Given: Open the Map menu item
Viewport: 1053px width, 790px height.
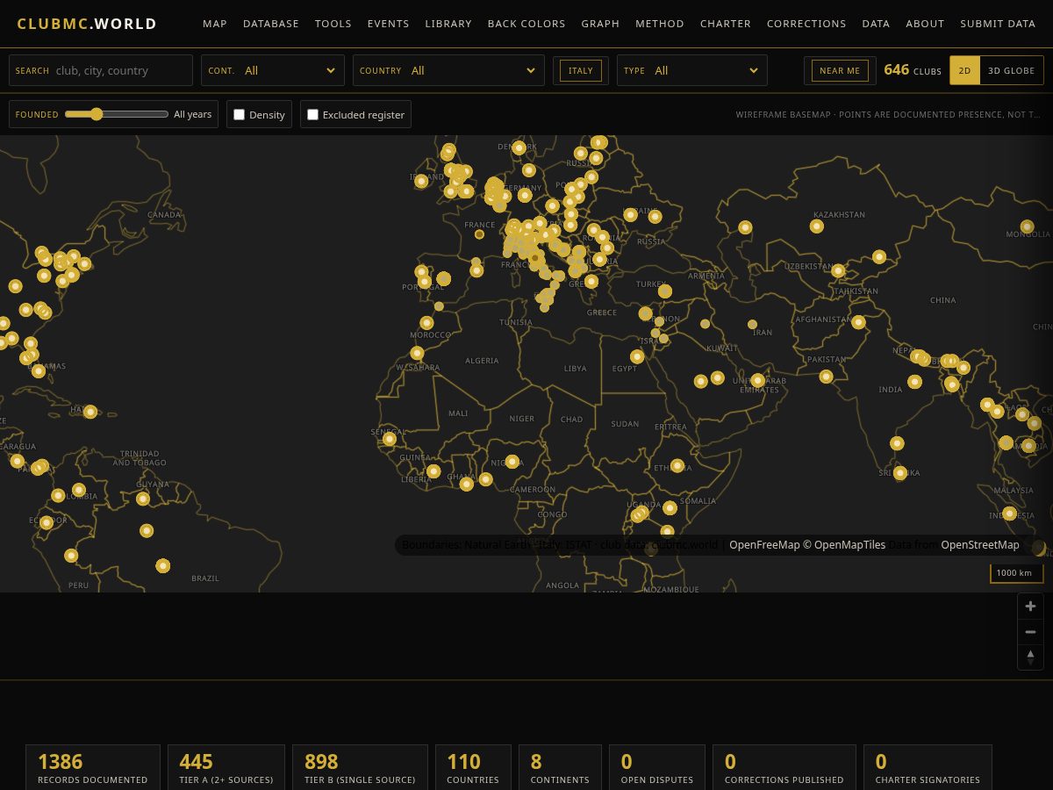Looking at the screenshot, I should coord(215,24).
